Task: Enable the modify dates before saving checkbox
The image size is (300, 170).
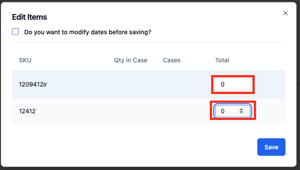Action: [x=15, y=32]
